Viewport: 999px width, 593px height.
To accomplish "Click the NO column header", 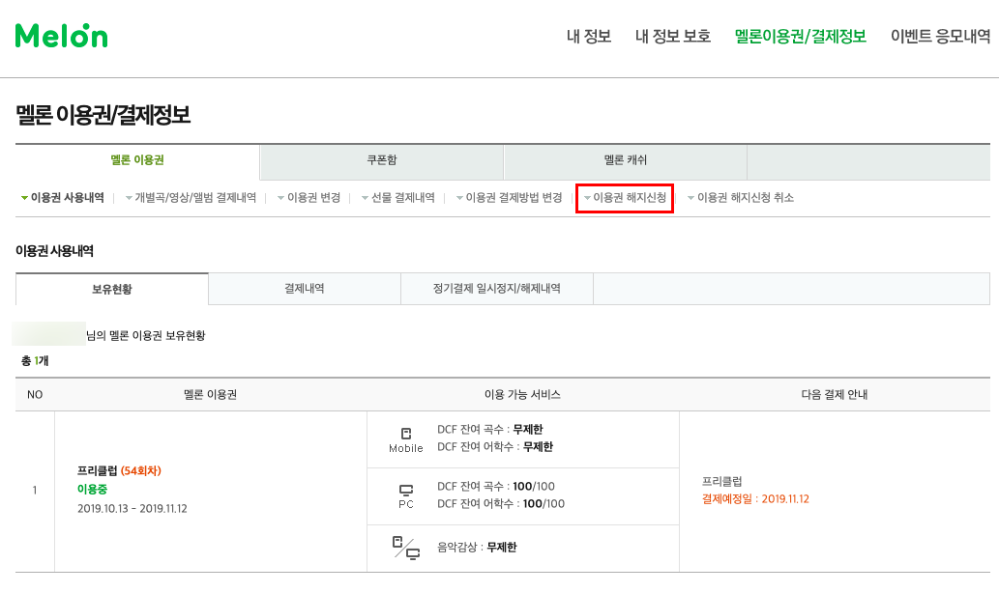I will (x=35, y=394).
